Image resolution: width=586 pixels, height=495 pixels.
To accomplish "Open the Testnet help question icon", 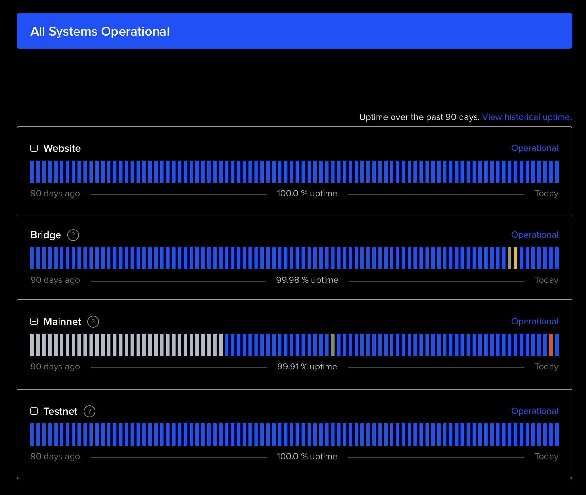I will 90,411.
